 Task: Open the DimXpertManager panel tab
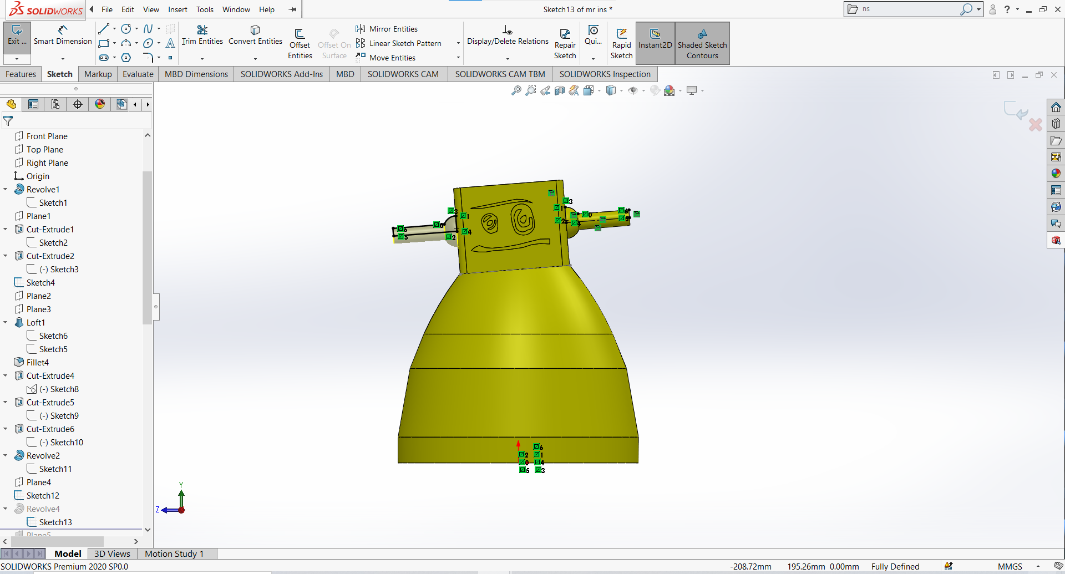click(x=78, y=104)
